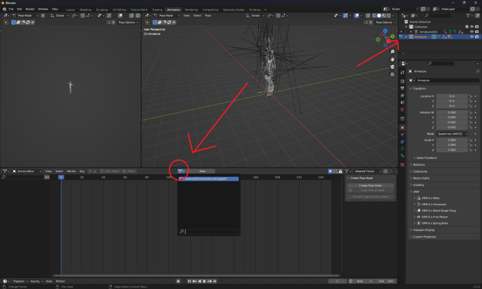Screen dimensions: 482x289
Task: Click the browse action icon in Action Editor
Action: [x=180, y=170]
